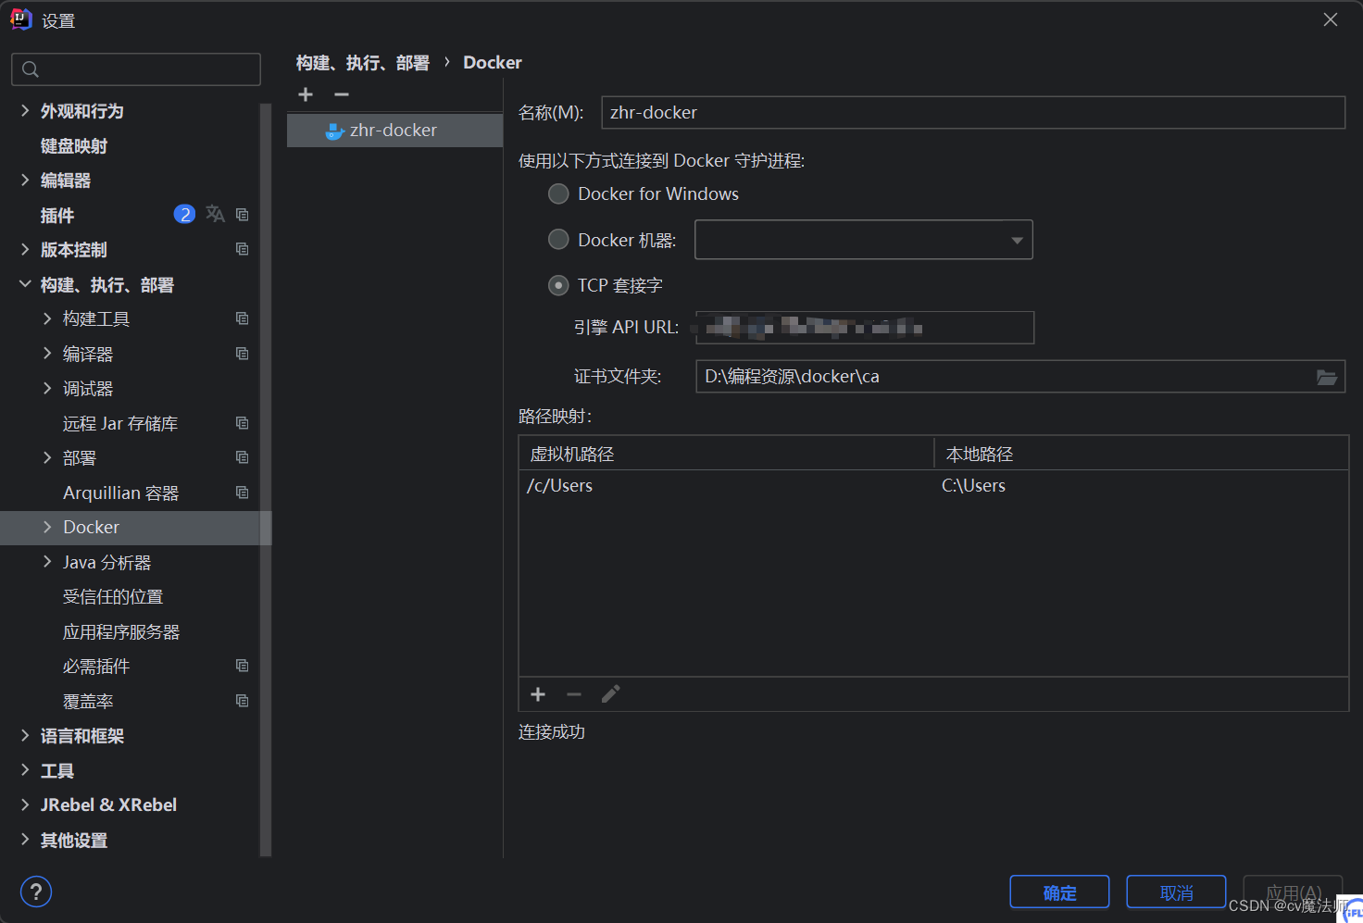Enable the Docker for Windows option

point(558,193)
